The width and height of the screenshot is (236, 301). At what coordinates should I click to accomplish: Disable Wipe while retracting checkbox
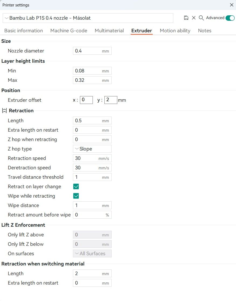pyautogui.click(x=76, y=196)
